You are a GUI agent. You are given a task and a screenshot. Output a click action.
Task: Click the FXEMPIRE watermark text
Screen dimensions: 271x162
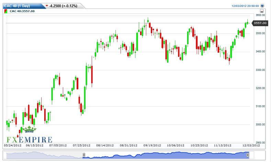[29, 139]
